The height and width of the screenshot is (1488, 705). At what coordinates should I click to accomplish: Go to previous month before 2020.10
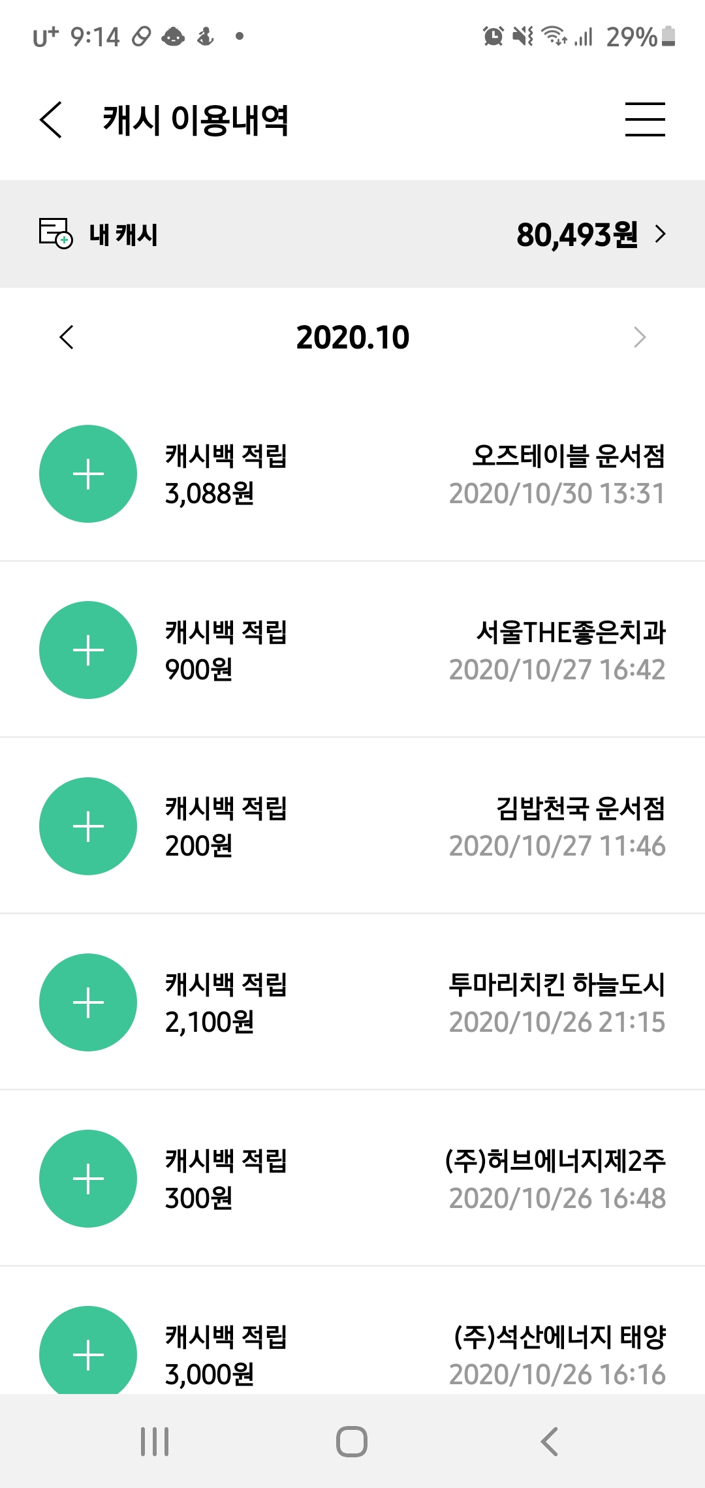point(67,337)
